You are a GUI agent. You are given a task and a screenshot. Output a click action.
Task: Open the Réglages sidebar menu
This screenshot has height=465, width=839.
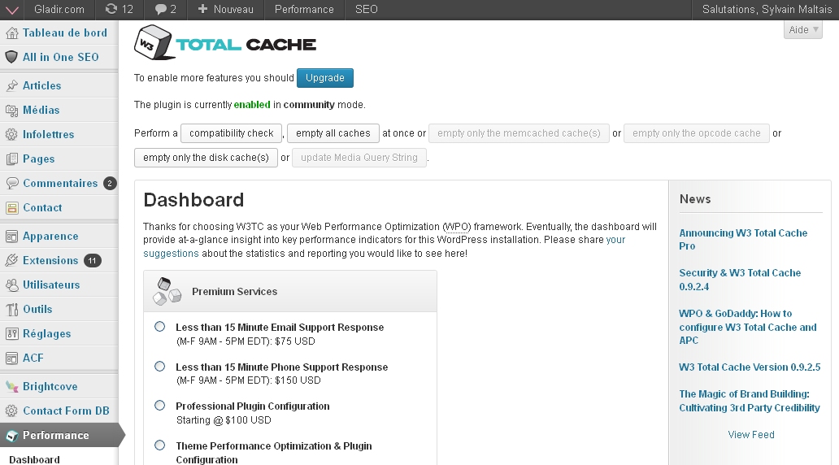pyautogui.click(x=46, y=334)
